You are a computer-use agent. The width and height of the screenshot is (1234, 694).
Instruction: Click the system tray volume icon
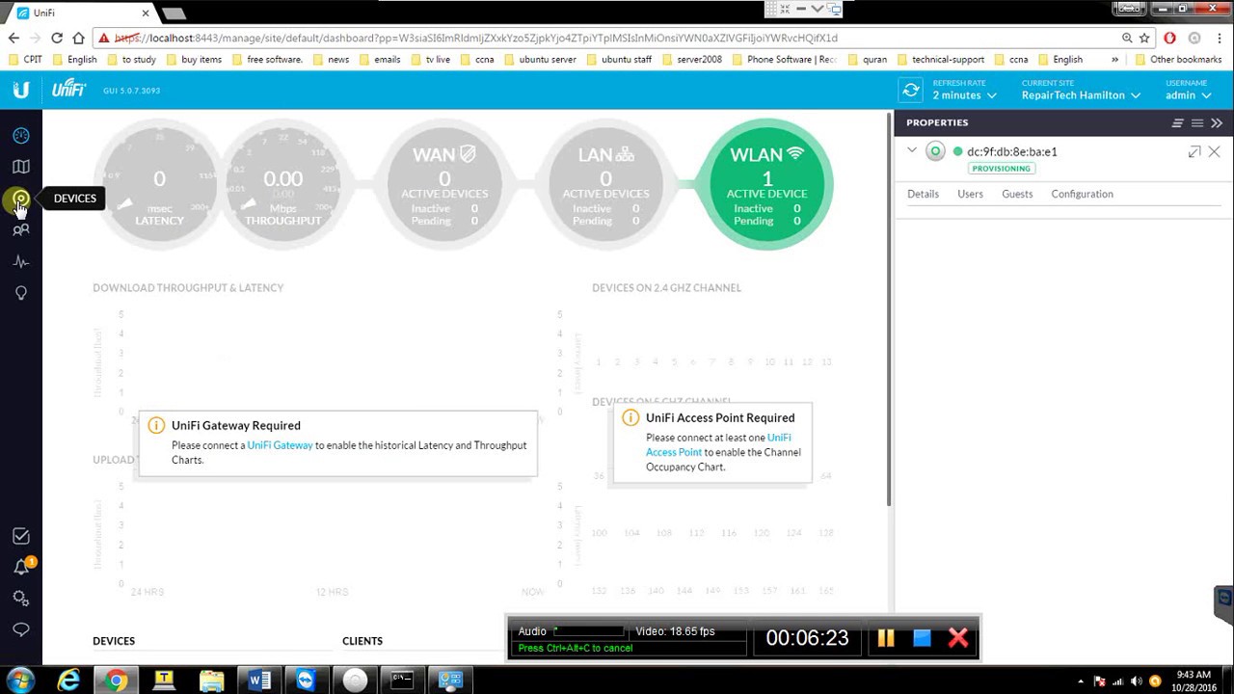coord(1137,681)
